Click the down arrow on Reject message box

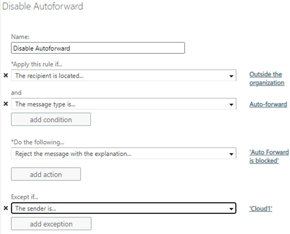(231, 154)
